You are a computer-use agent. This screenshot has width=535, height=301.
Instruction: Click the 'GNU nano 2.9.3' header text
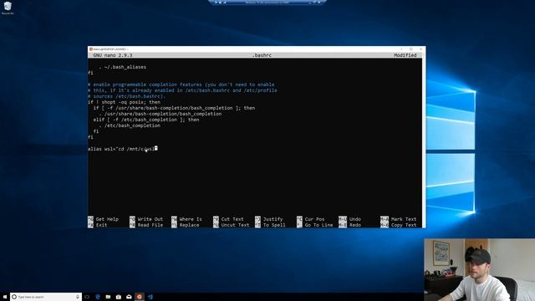pyautogui.click(x=113, y=55)
